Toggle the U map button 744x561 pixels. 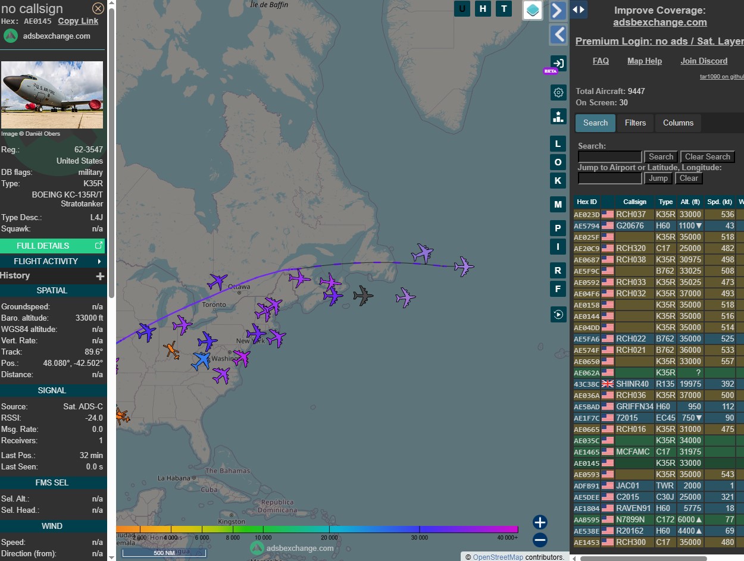(x=462, y=8)
